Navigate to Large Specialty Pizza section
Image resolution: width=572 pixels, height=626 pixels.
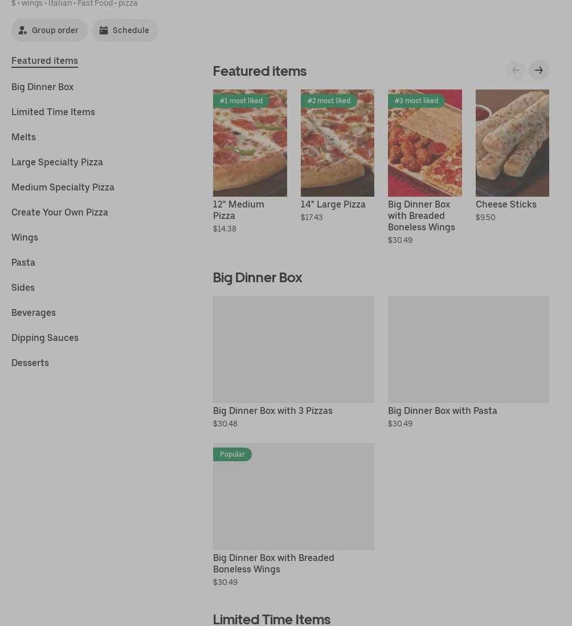click(57, 162)
